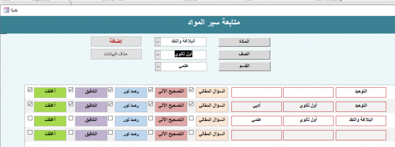Switch to the Sub form tab
395x147 pixels.
(x=11, y=11)
